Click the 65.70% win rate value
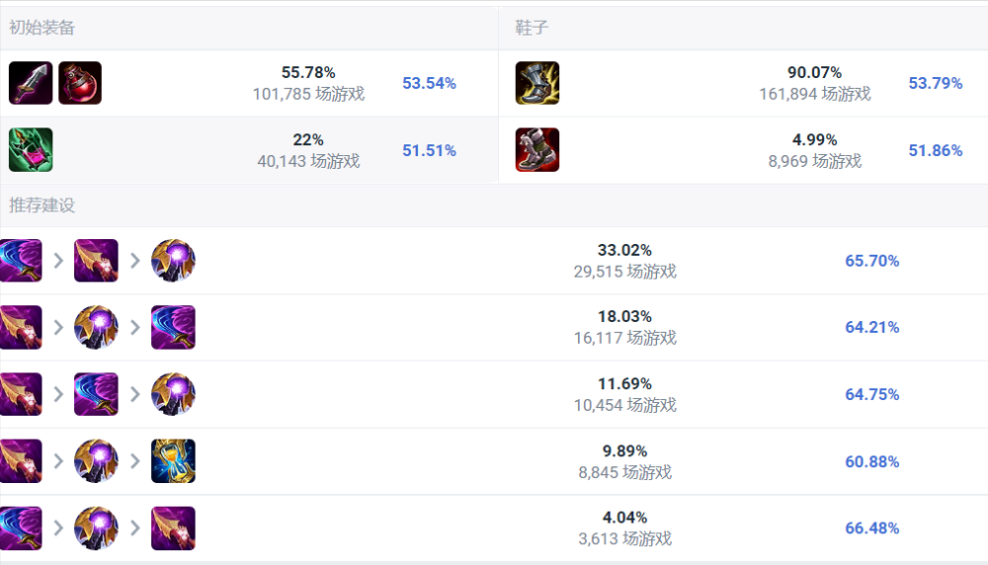Image resolution: width=988 pixels, height=565 pixels. point(871,261)
